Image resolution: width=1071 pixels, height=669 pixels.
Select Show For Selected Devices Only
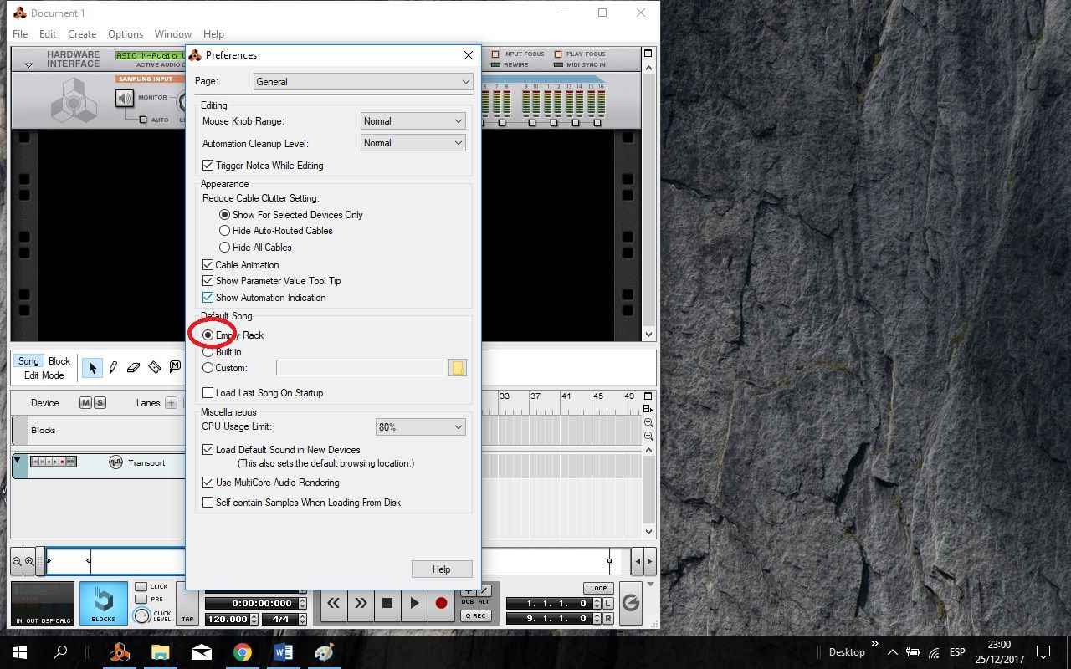tap(224, 215)
